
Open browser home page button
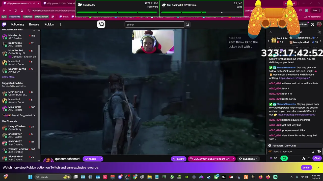[22, 11]
